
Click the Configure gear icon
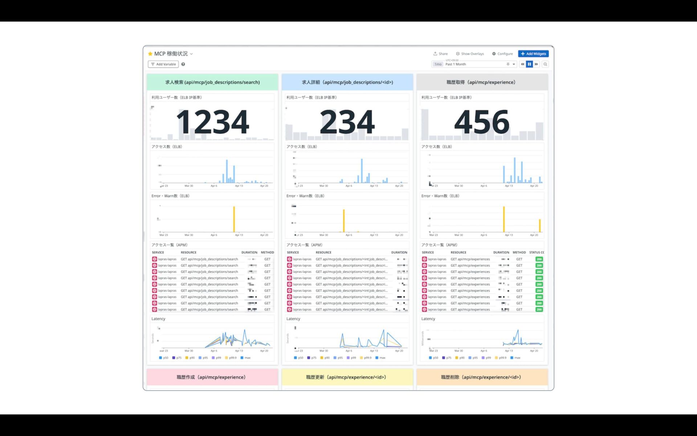(494, 54)
